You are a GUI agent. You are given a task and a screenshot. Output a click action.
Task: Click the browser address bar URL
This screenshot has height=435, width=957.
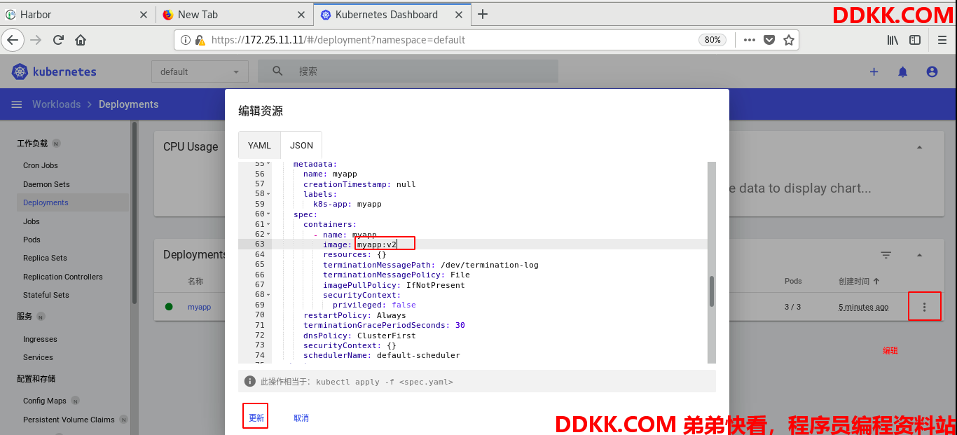click(x=338, y=40)
